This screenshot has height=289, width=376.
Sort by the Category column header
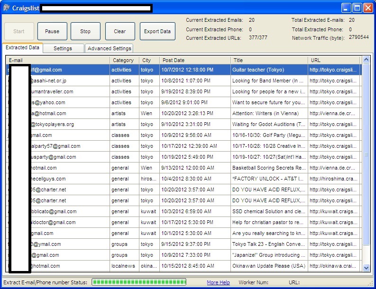[x=124, y=60]
